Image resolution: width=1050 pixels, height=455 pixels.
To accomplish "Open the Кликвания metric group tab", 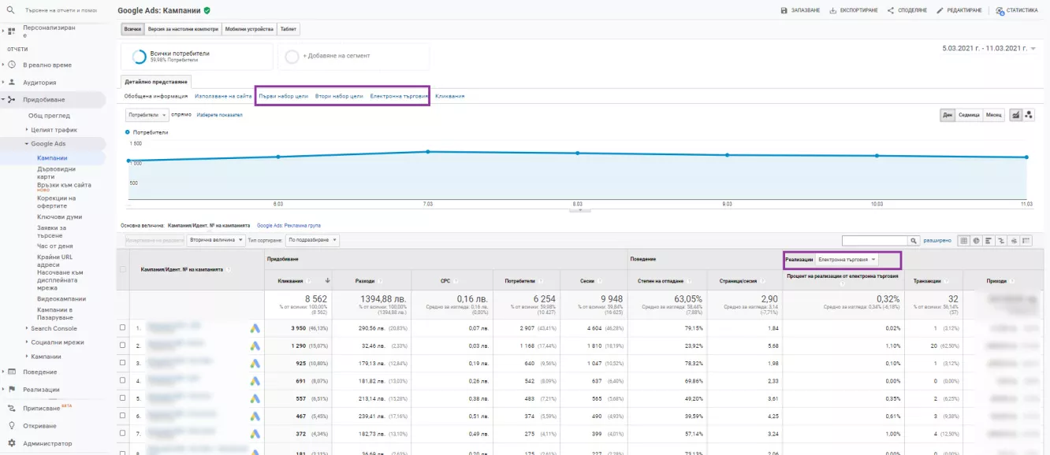I will pos(449,96).
